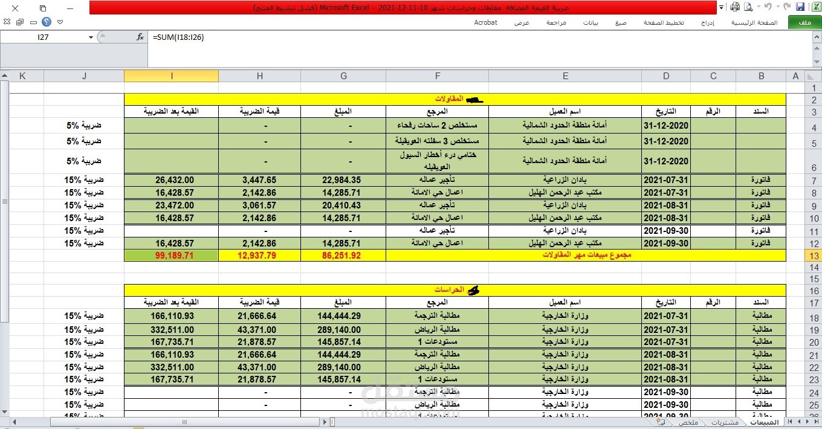Image resolution: width=822 pixels, height=429 pixels.
Task: Switch to Acrobat tab
Action: coord(485,22)
